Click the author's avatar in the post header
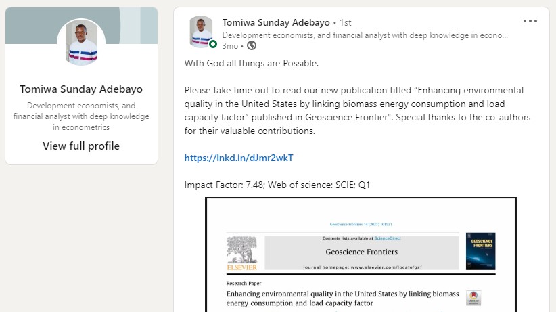Image resolution: width=556 pixels, height=312 pixels. click(202, 32)
